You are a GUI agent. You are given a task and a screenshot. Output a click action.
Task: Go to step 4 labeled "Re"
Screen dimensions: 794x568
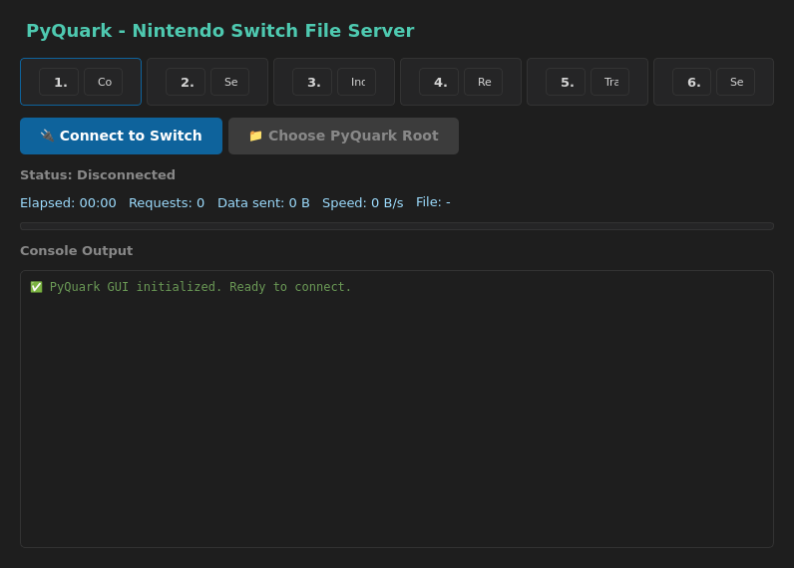460,82
